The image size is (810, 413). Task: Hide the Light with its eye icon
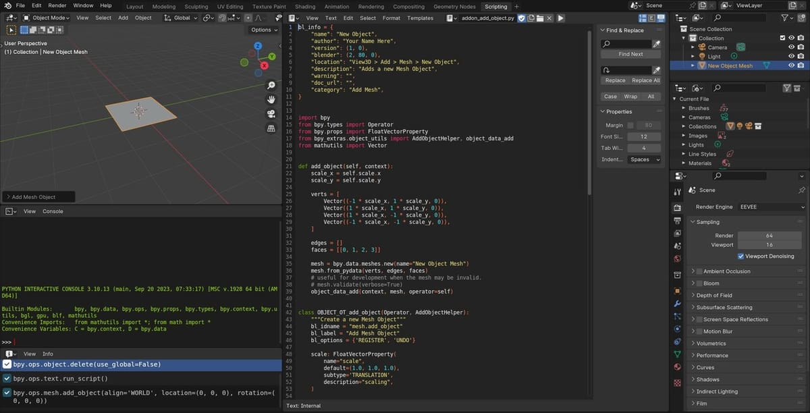791,57
